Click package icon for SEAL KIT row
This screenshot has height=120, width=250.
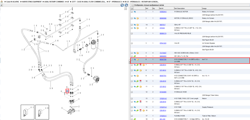point(137,25)
